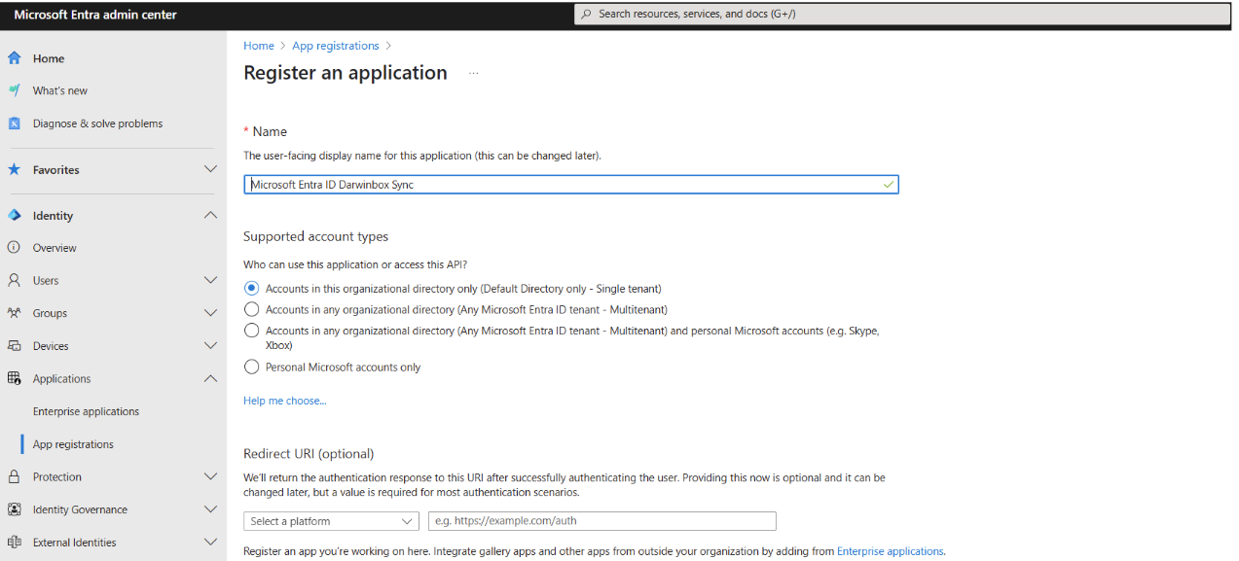Select Personal Microsoft accounts only option
Viewport: 1239px width, 561px height.
coord(252,368)
